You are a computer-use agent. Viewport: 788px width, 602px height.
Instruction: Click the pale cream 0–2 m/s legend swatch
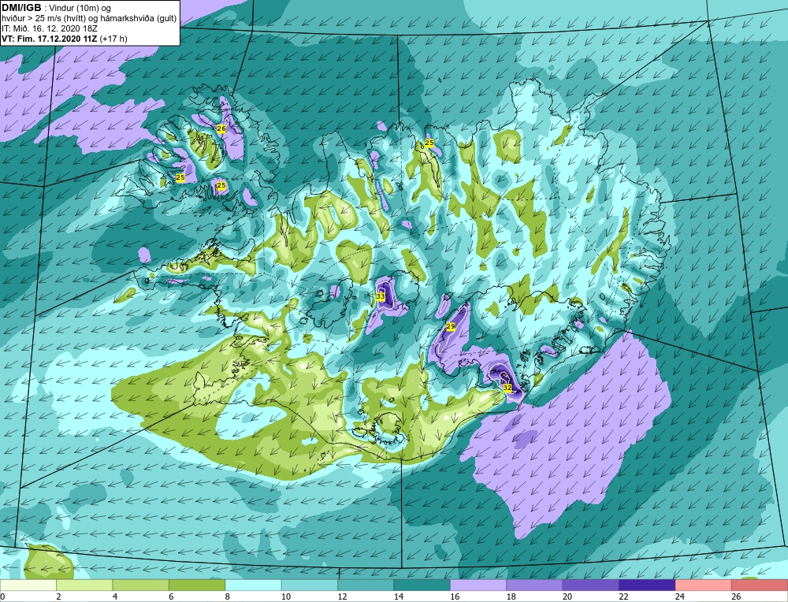[x=28, y=585]
